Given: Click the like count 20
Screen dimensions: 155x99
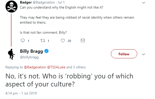Looking at the screenshot, I should [69, 41].
